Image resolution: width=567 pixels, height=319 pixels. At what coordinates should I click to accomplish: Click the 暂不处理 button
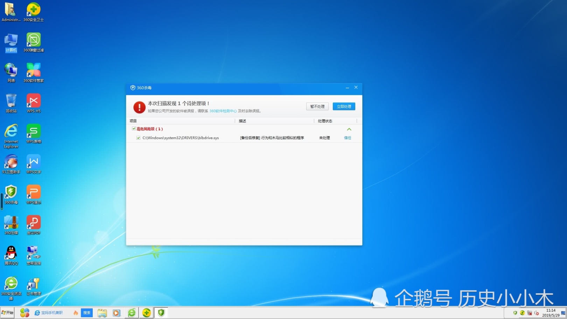click(x=317, y=106)
